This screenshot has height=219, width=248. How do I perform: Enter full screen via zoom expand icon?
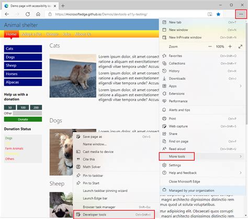tap(240, 46)
